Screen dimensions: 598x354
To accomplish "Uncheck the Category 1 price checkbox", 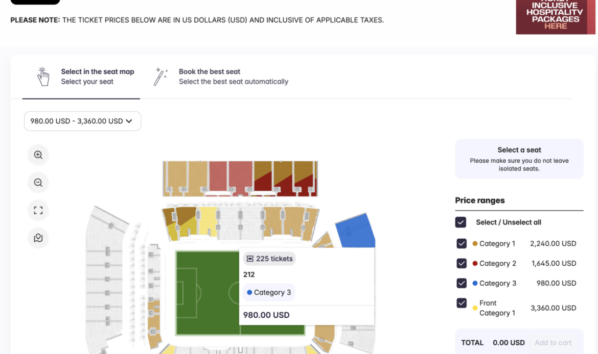I will [462, 244].
